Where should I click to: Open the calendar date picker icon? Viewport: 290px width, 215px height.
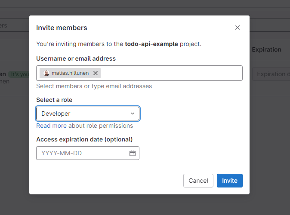(133, 153)
